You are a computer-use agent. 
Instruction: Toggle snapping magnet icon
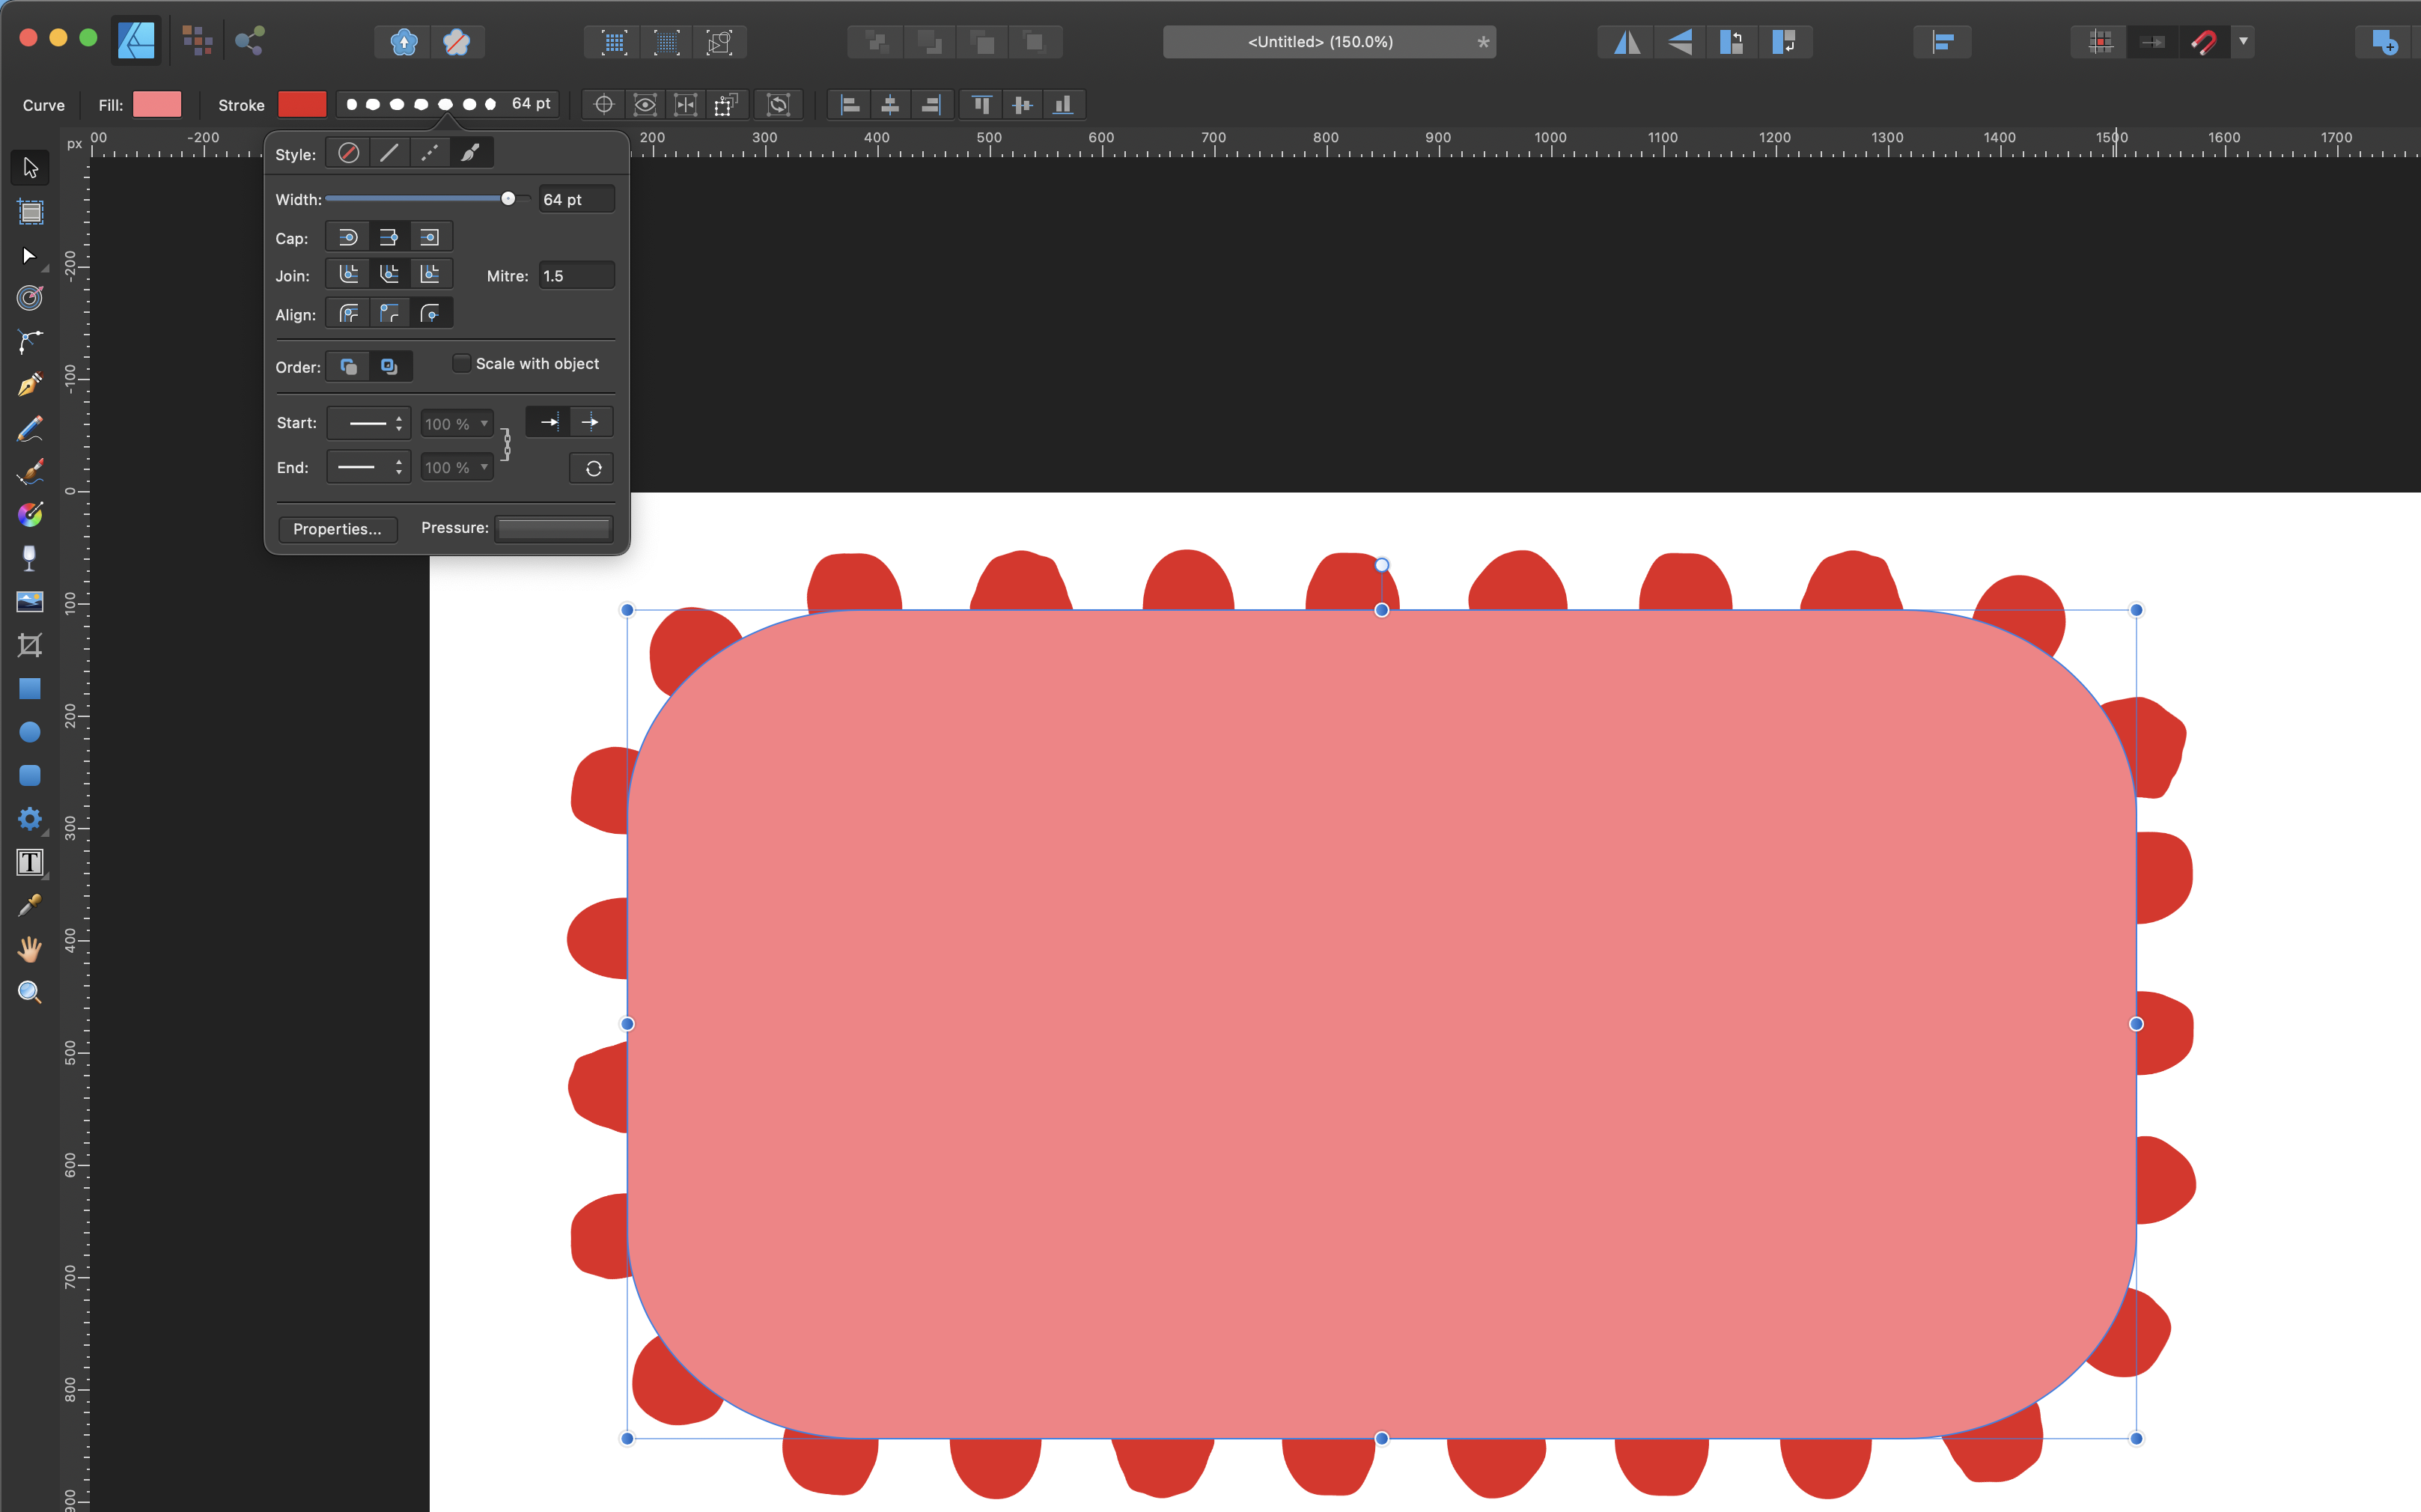pyautogui.click(x=2204, y=42)
